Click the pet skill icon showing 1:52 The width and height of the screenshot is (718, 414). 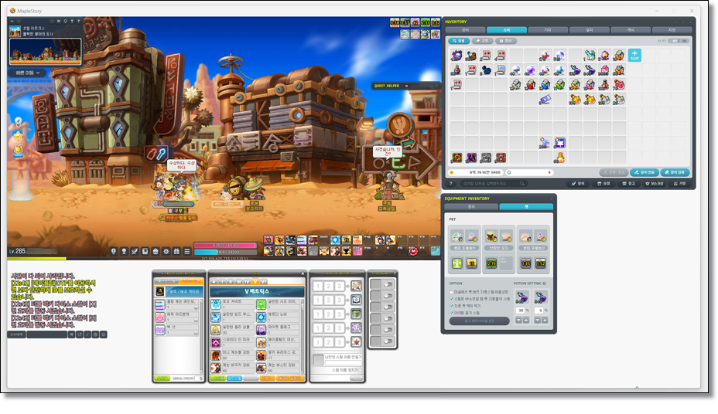coord(540,263)
